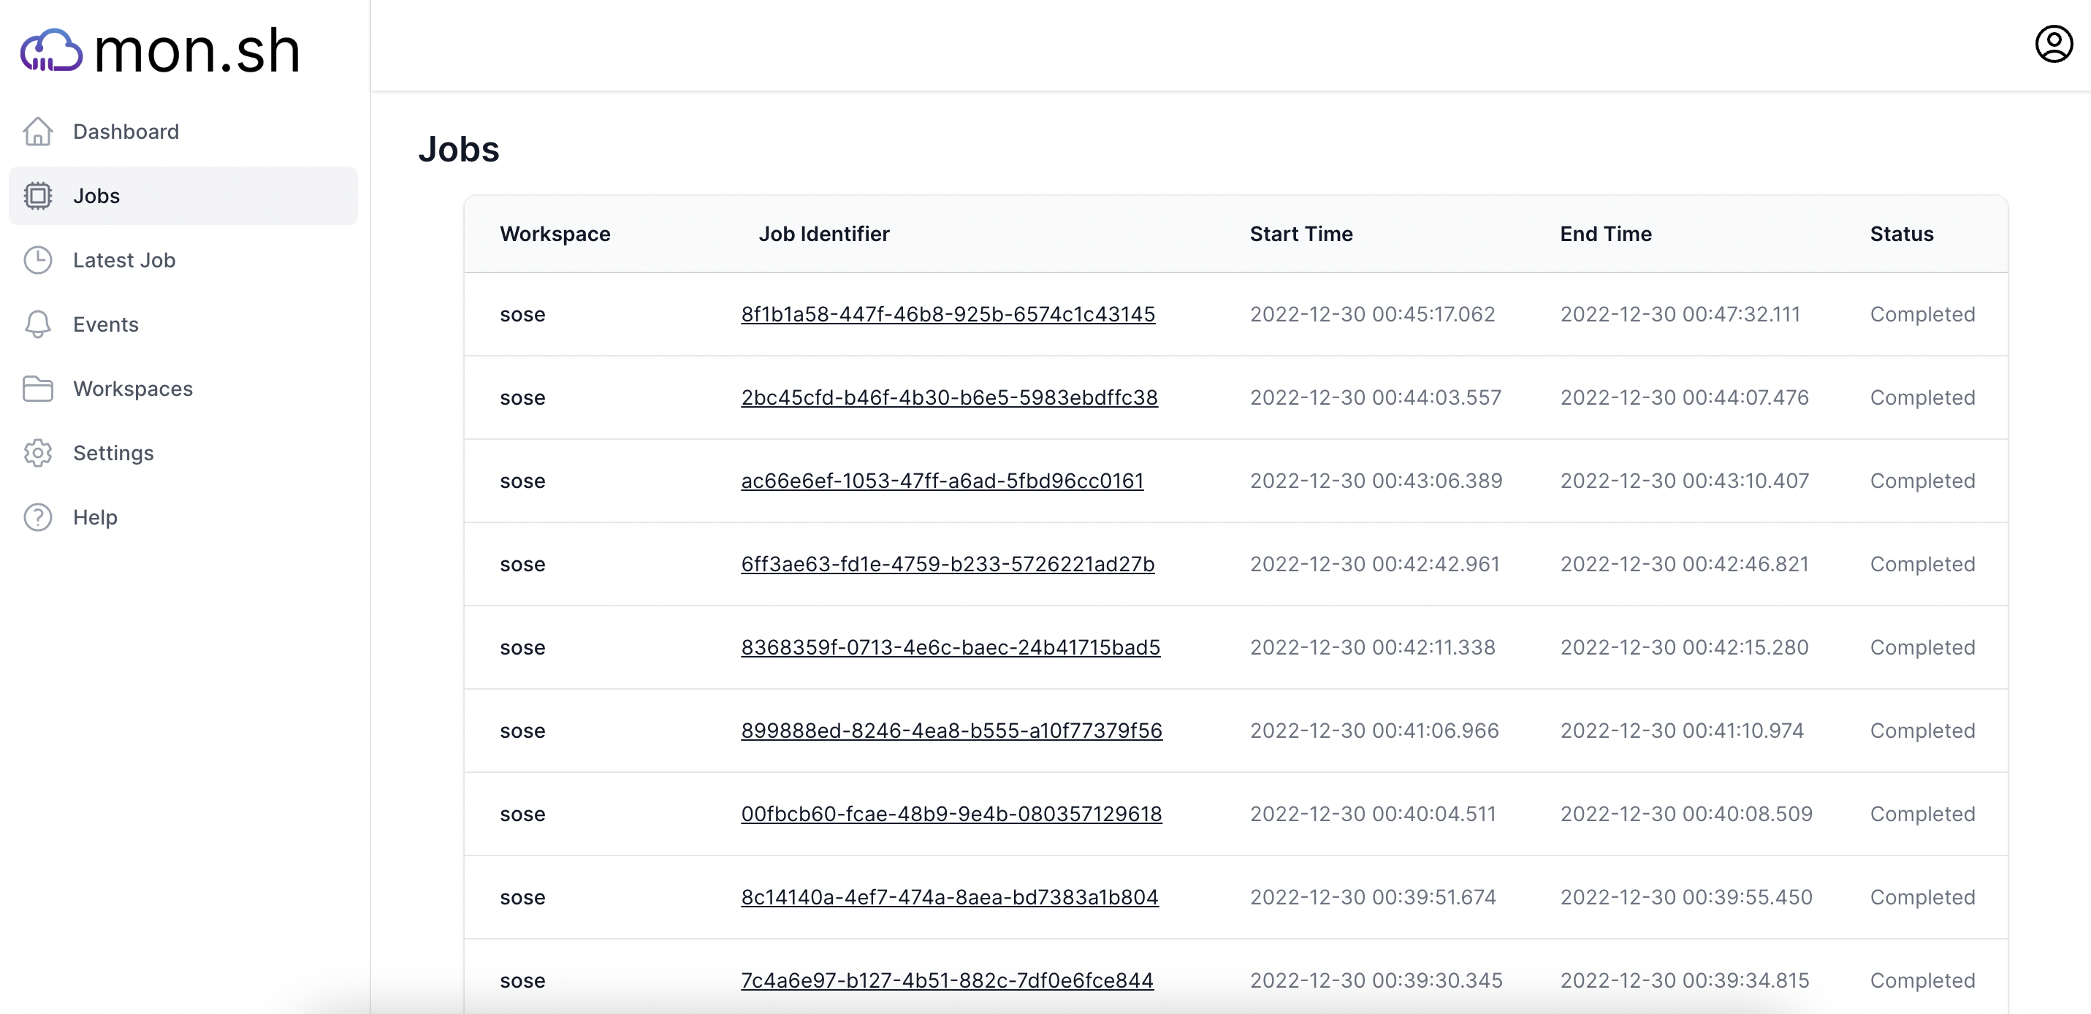Click the Job Identifier column header
The height and width of the screenshot is (1014, 2091).
(x=824, y=234)
